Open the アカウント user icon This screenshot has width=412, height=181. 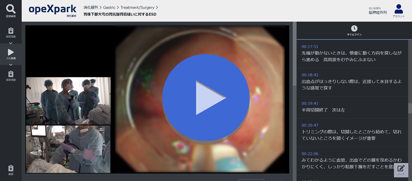click(399, 9)
